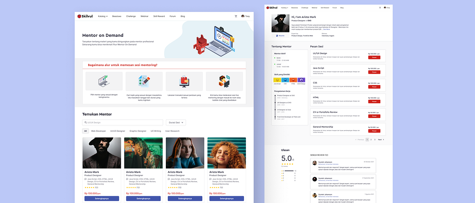Click Selengkapnya on the green neon photo mentor card
This screenshot has height=203, width=475.
pyautogui.click(x=143, y=199)
